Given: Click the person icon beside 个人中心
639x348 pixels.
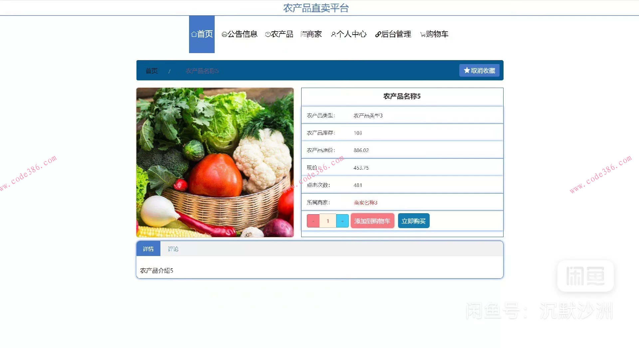Looking at the screenshot, I should point(333,34).
